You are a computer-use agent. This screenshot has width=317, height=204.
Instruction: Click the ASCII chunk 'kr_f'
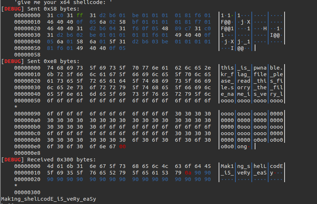click(227, 74)
